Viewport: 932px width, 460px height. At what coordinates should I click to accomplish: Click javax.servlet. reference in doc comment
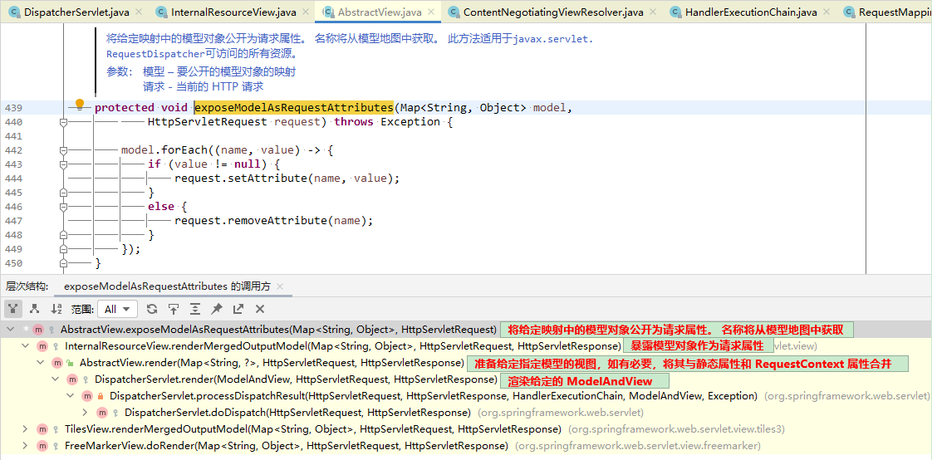[552, 39]
